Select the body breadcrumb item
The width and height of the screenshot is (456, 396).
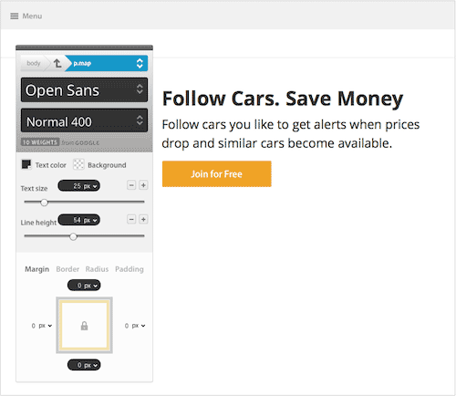(34, 63)
